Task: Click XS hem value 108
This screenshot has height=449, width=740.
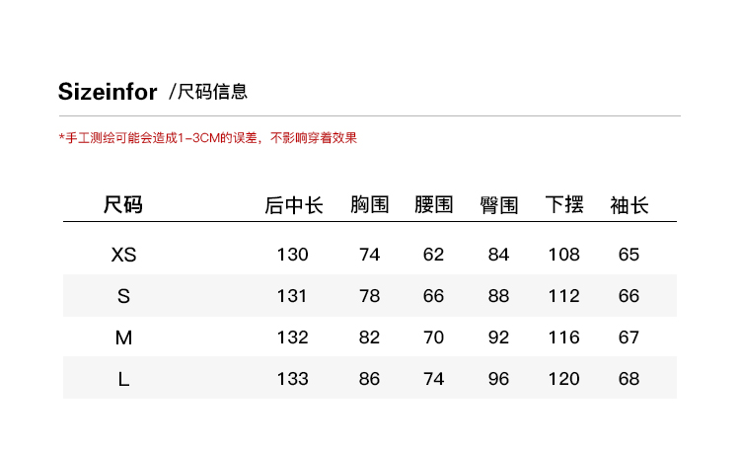Action: coord(564,255)
